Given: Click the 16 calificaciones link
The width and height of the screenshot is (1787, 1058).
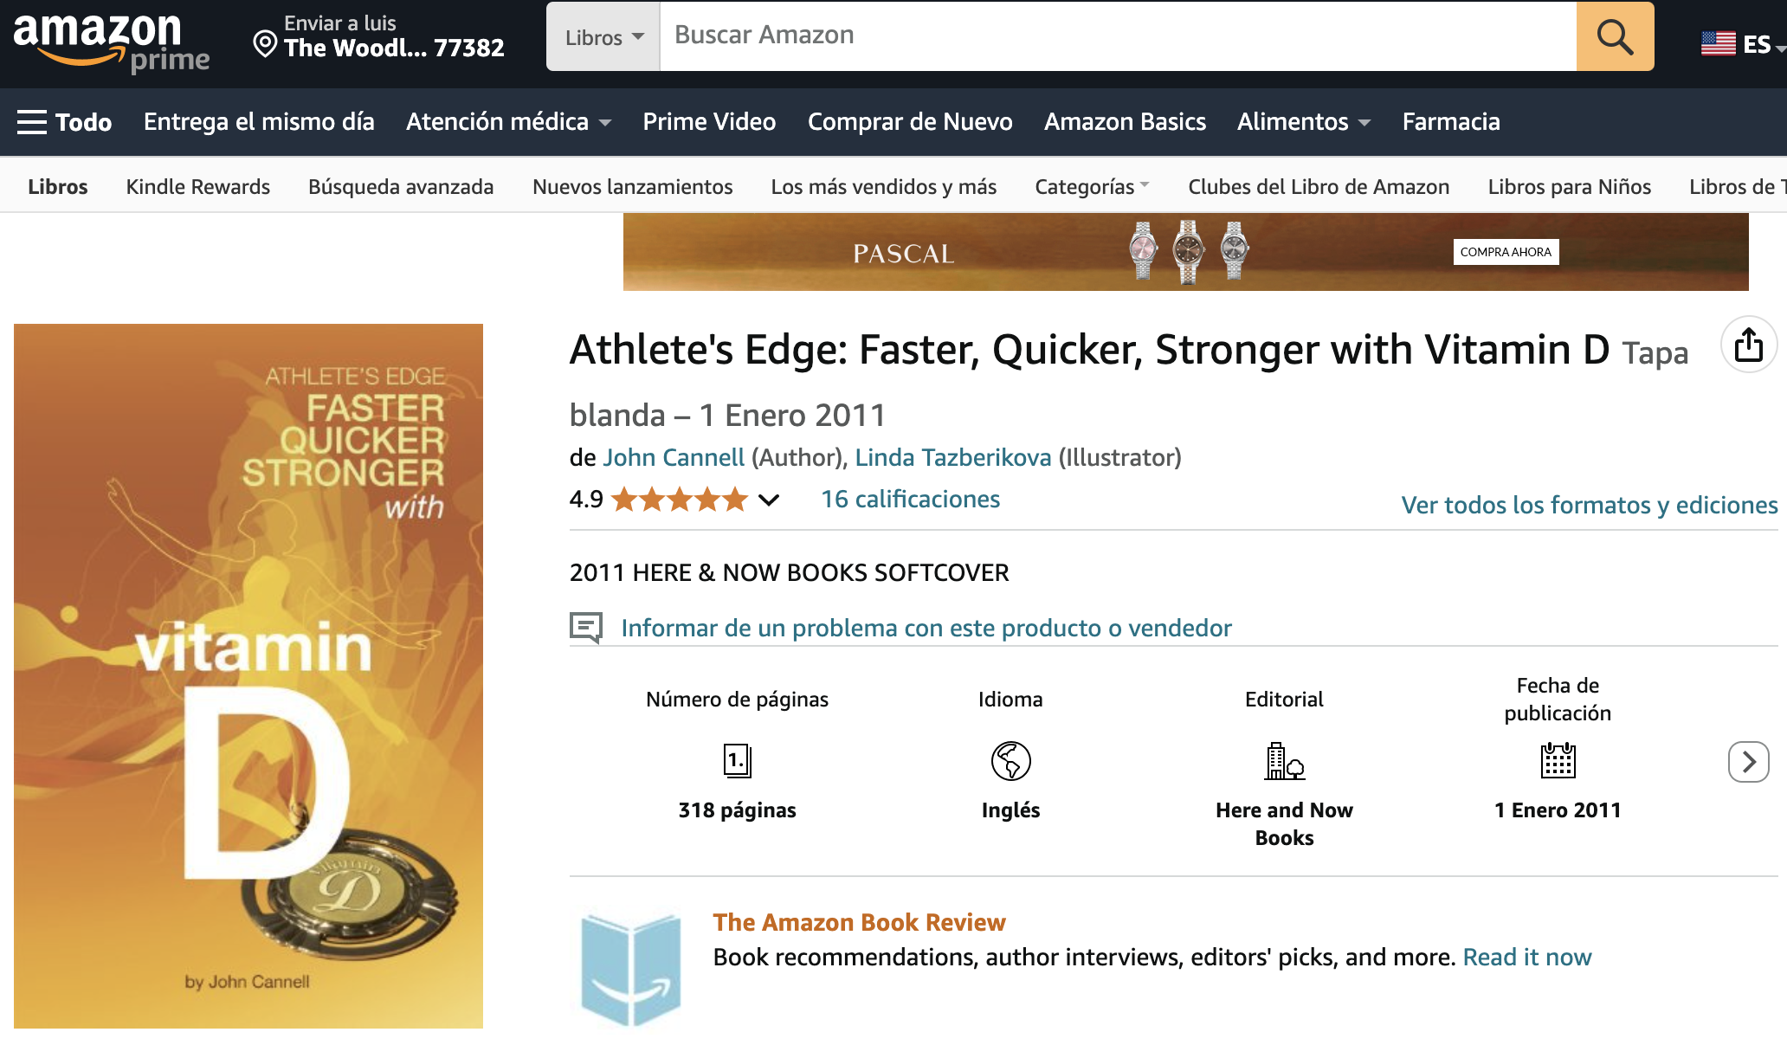Looking at the screenshot, I should [910, 499].
